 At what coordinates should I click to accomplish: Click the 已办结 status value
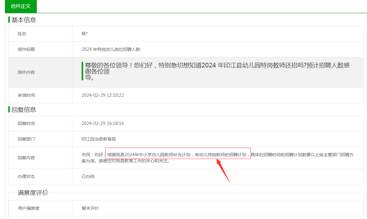[x=88, y=176]
